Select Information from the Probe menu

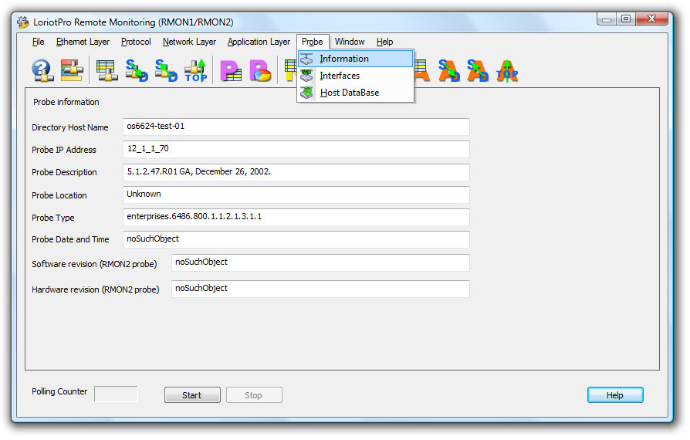coord(344,59)
